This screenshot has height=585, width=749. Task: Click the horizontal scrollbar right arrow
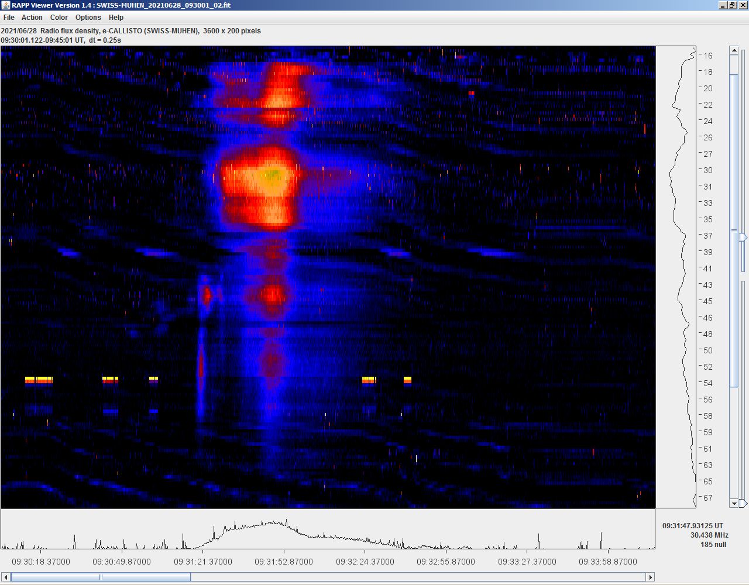click(650, 577)
